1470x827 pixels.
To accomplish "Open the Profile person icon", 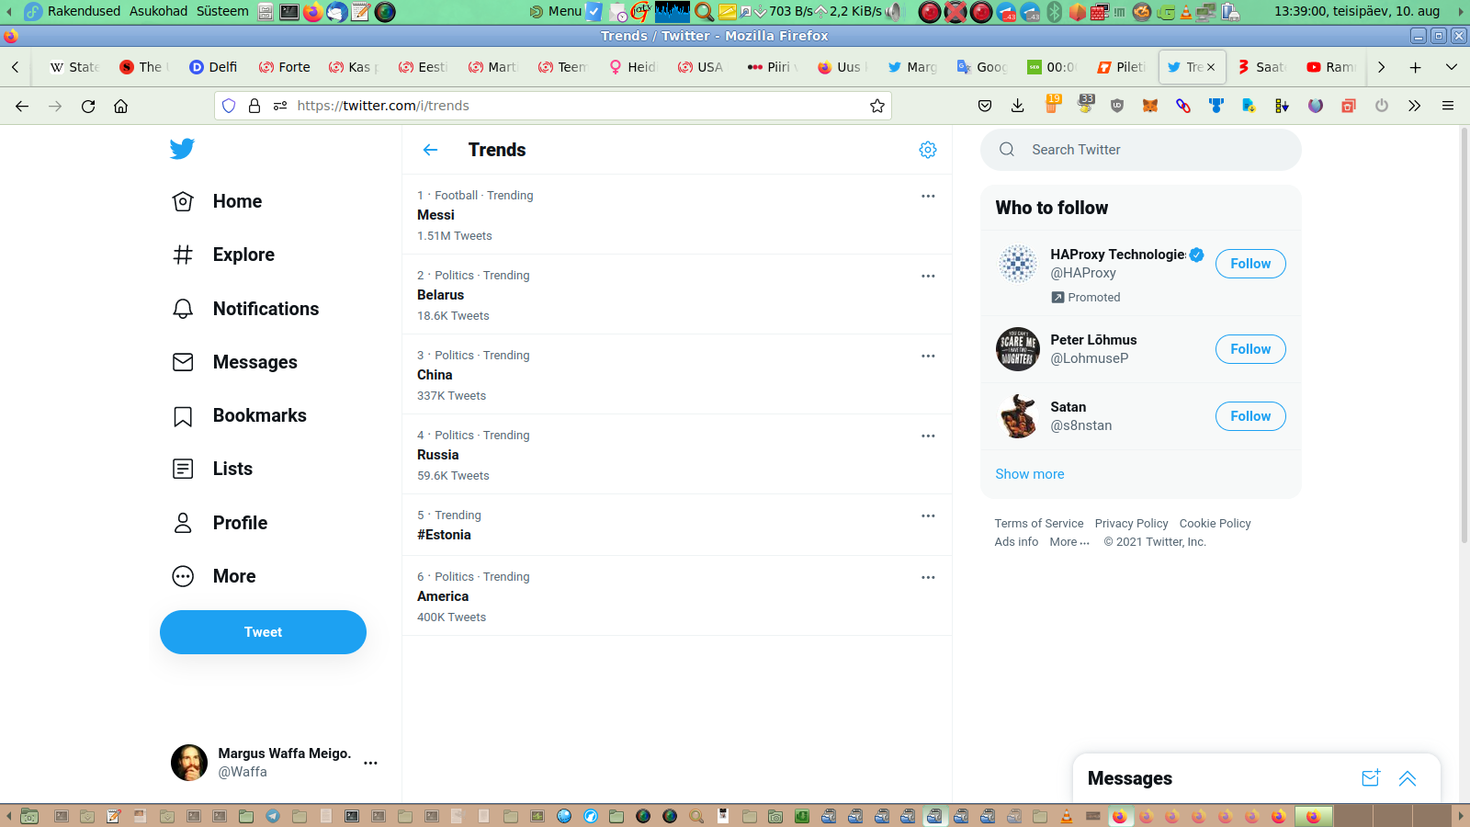I will pos(183,523).
